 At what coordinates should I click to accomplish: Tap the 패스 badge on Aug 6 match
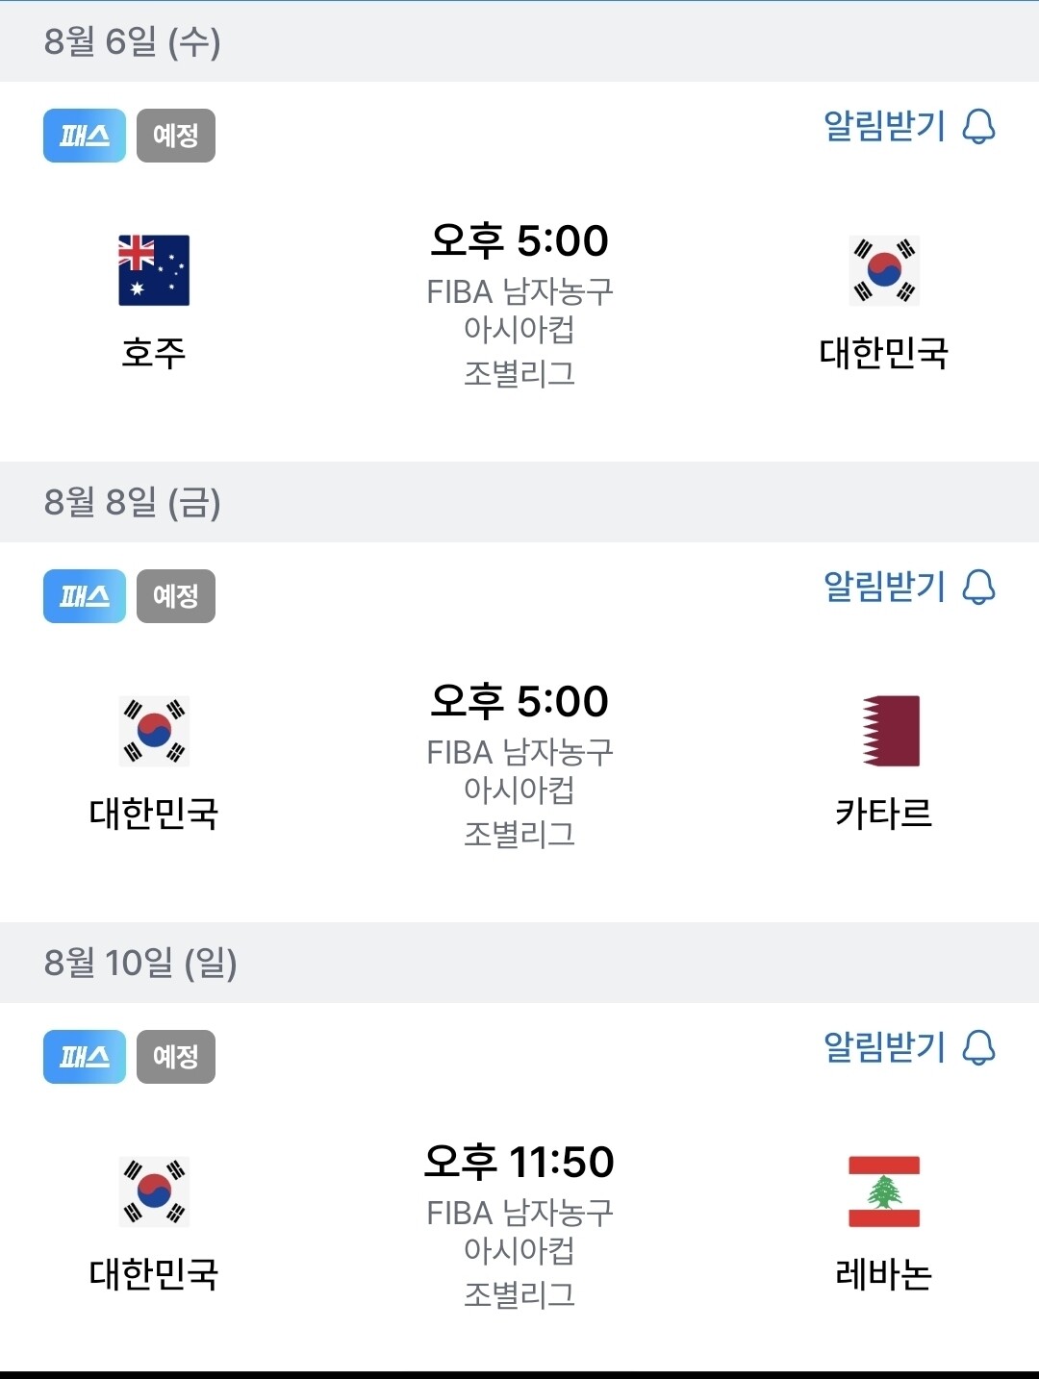[x=85, y=136]
